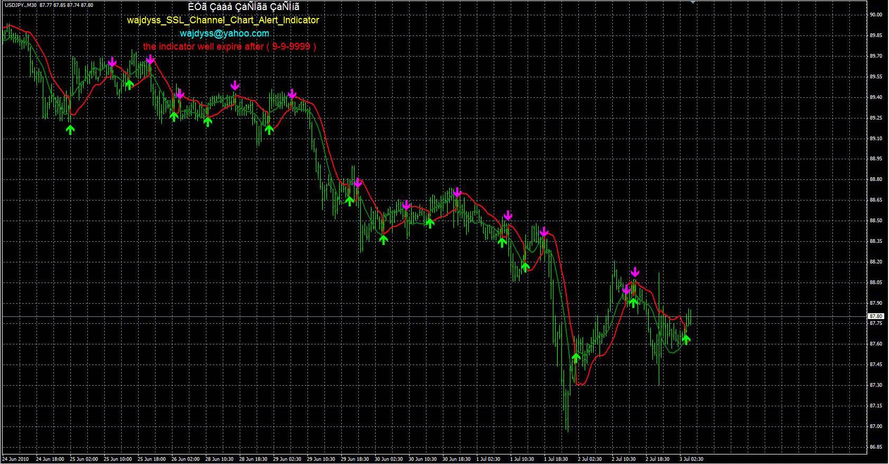Select the green buy arrow at 87.60 near 2 Jul 02:30
Screen dimensions: 889x464
tap(576, 358)
